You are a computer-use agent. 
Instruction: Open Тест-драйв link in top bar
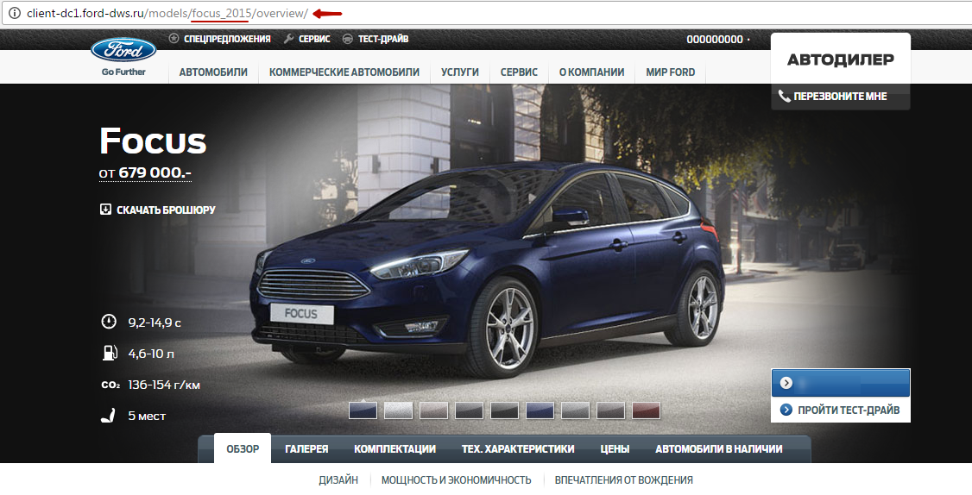point(383,39)
